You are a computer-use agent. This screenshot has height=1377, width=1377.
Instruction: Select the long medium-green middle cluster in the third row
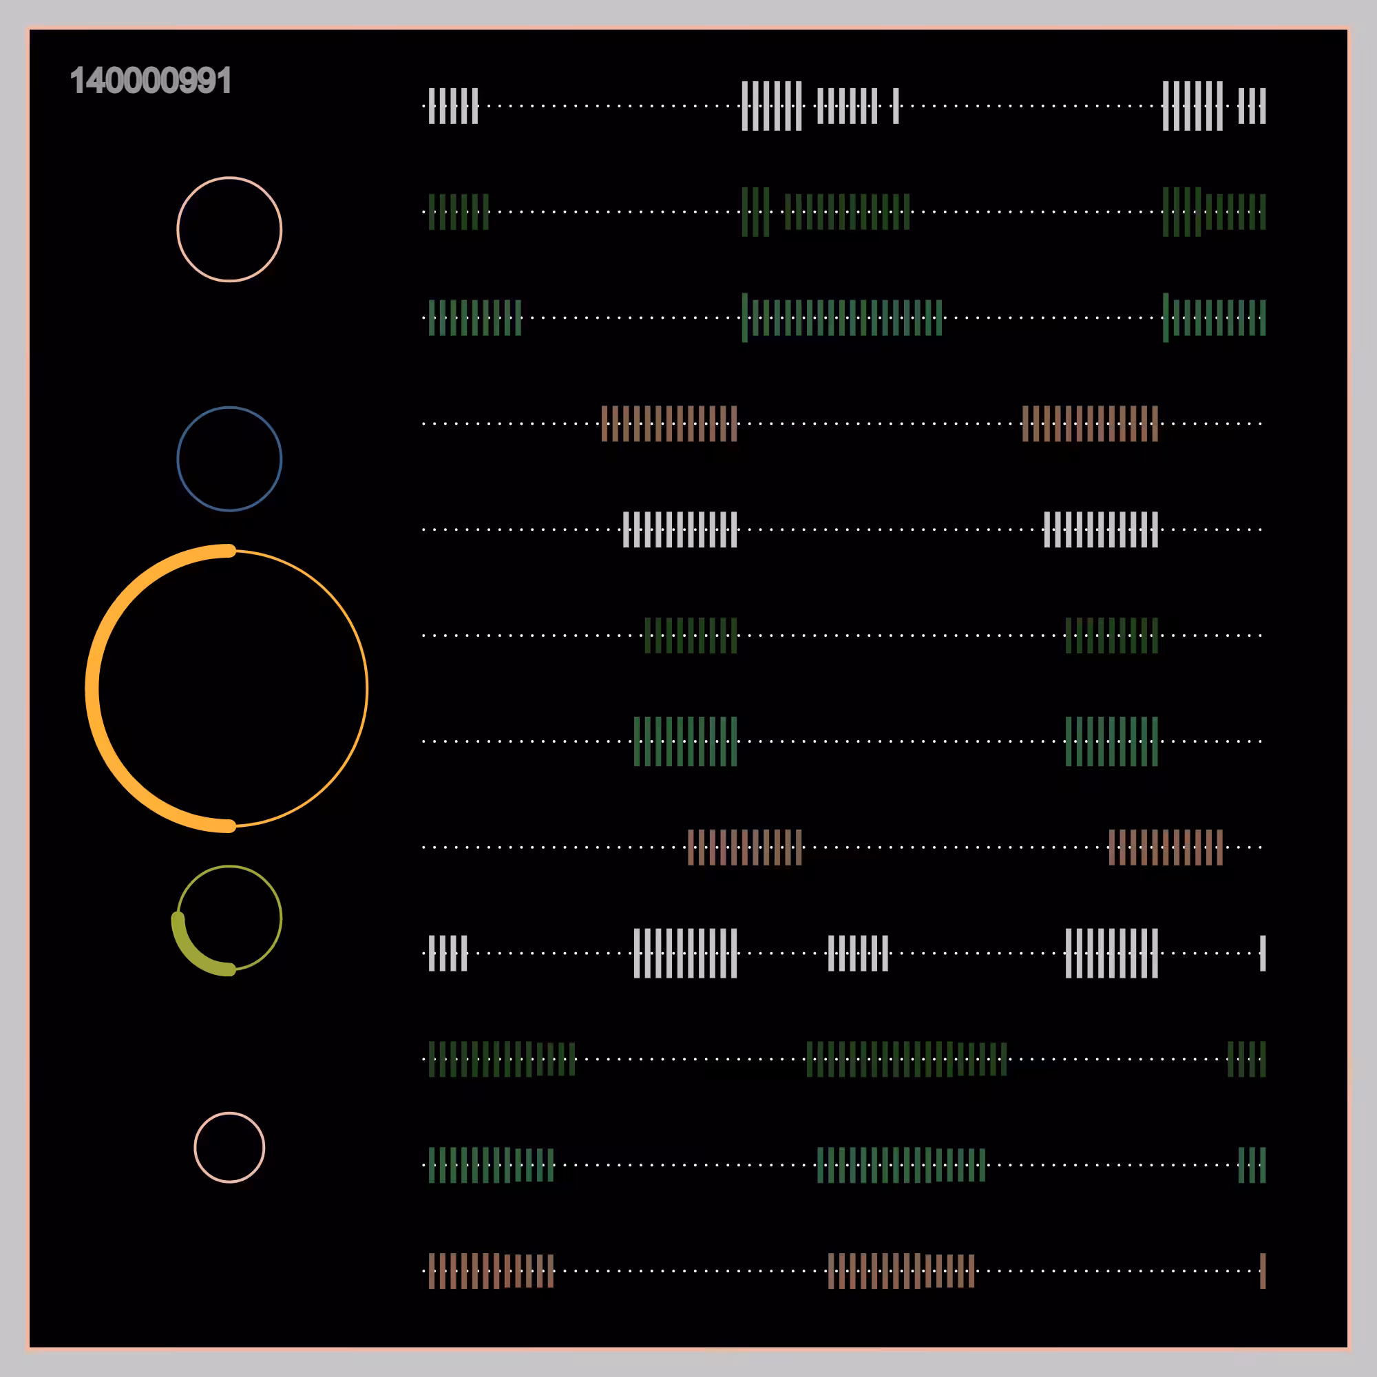[x=842, y=318]
